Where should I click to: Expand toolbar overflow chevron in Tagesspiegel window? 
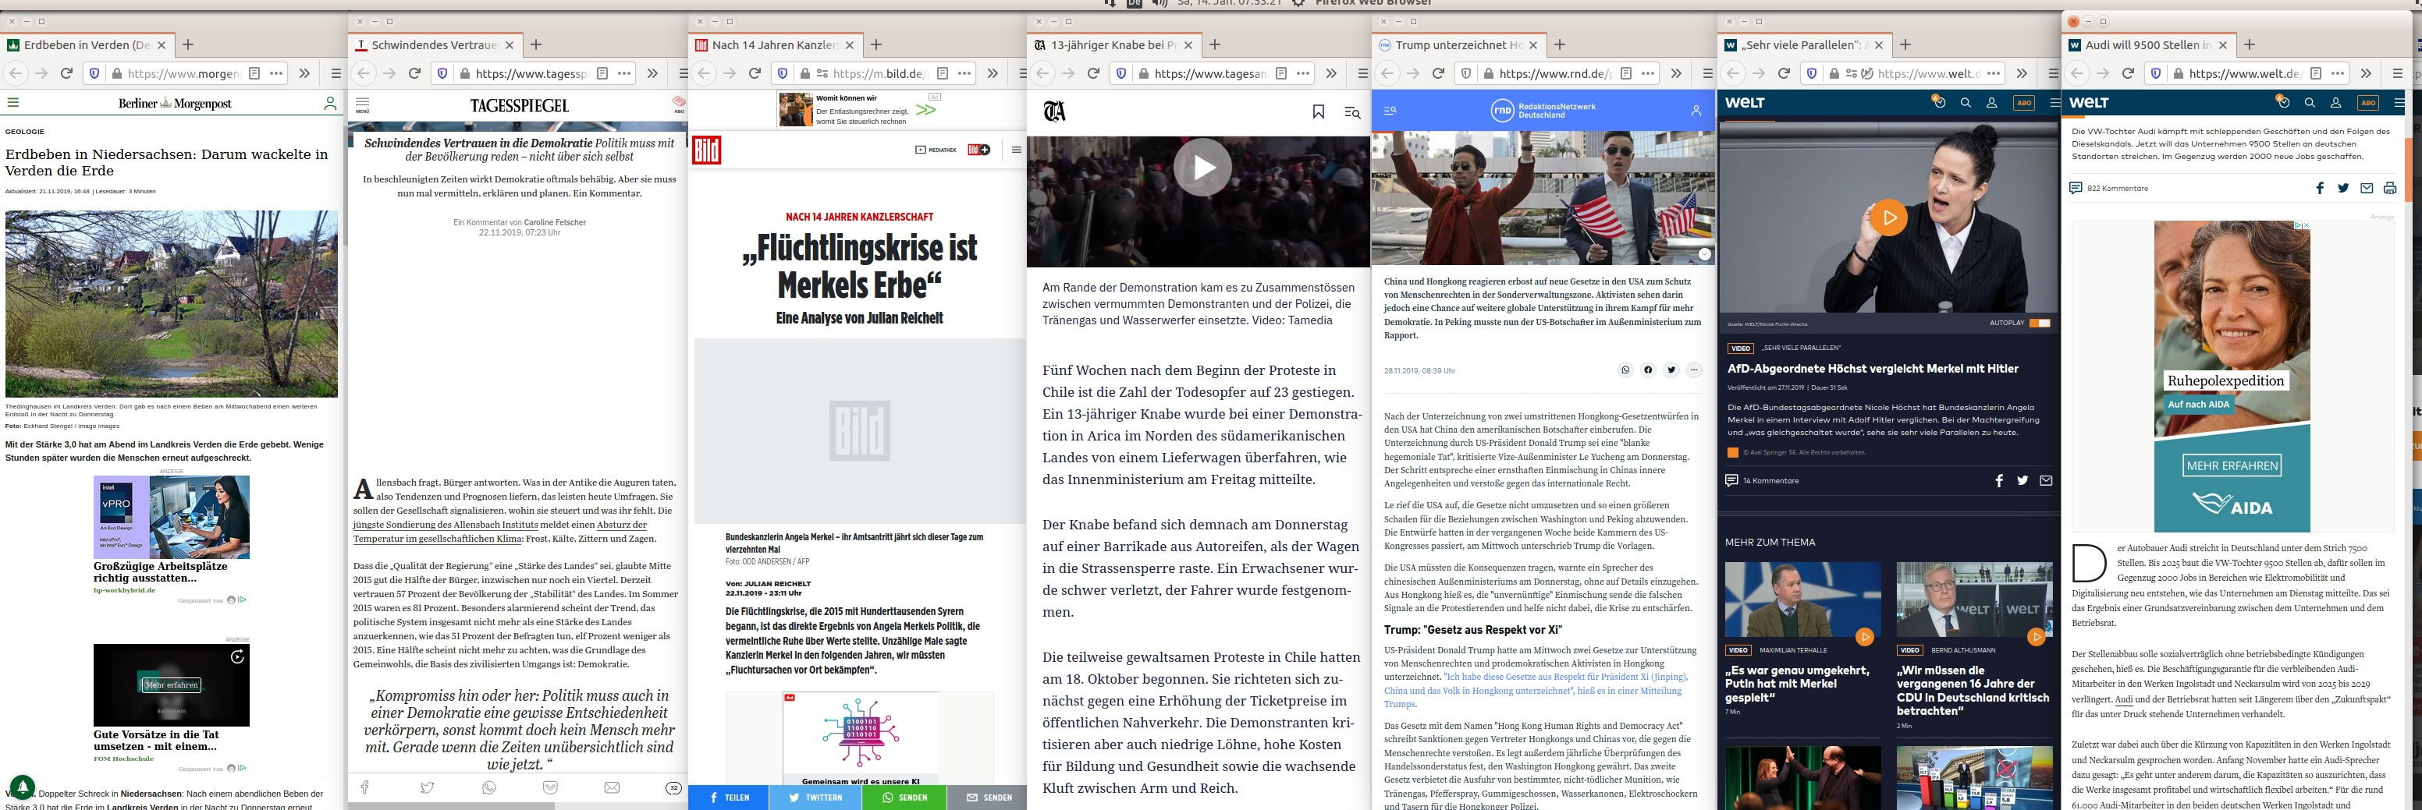(x=652, y=73)
